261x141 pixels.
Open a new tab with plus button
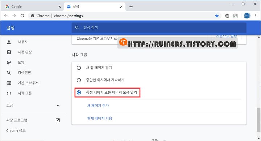tap(131, 7)
